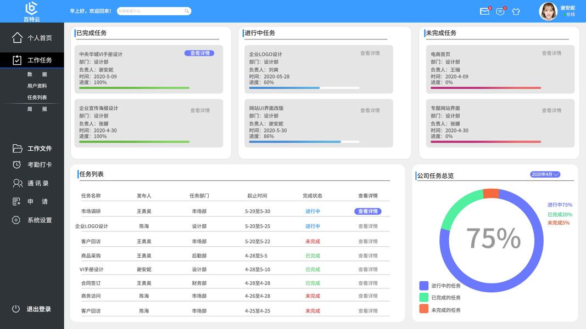Click 查看详情 button for 市场调研 row
This screenshot has width=586, height=329.
(x=368, y=211)
